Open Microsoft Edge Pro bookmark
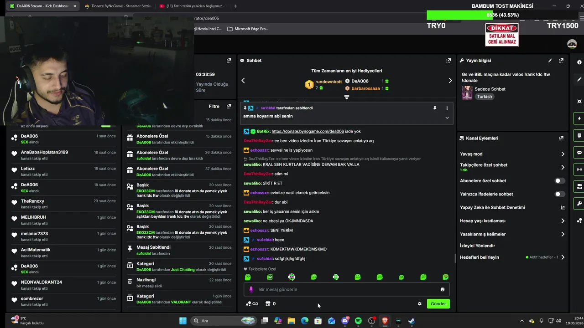Image resolution: width=584 pixels, height=328 pixels. [x=248, y=29]
